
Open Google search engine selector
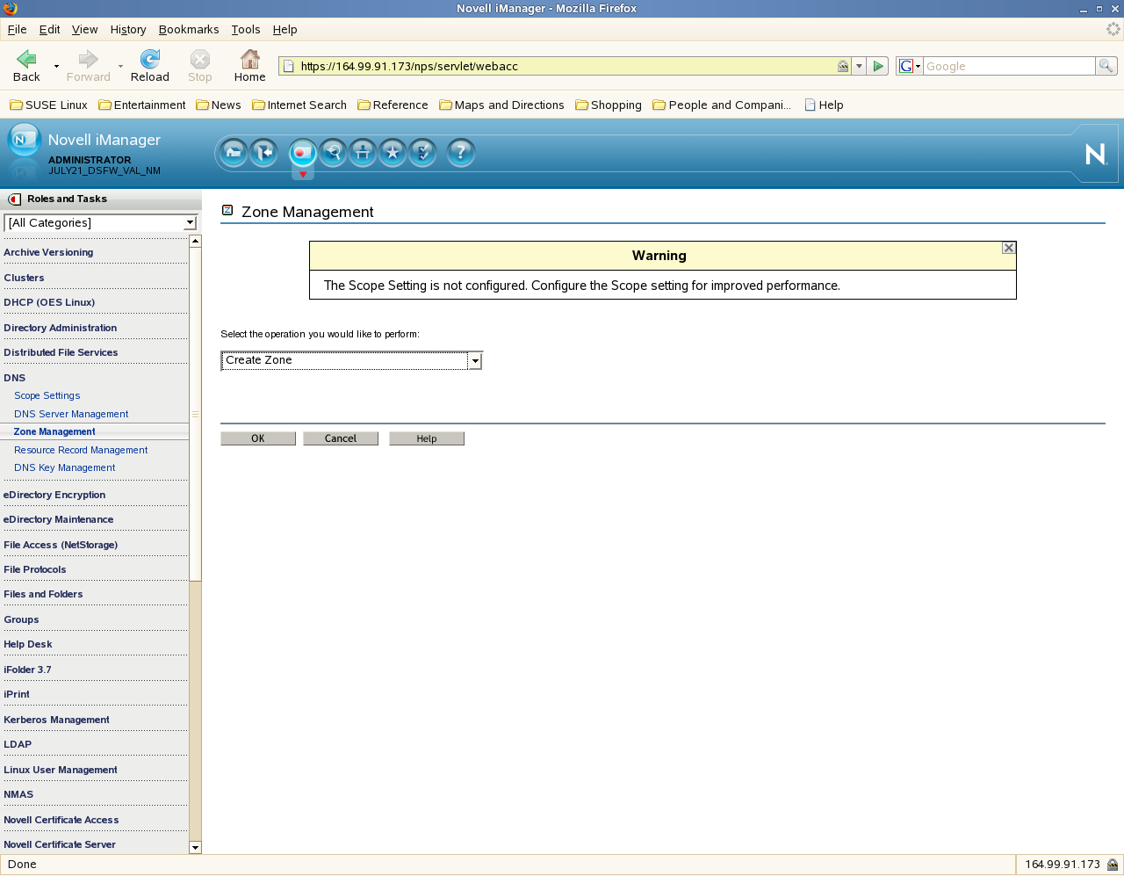click(910, 66)
